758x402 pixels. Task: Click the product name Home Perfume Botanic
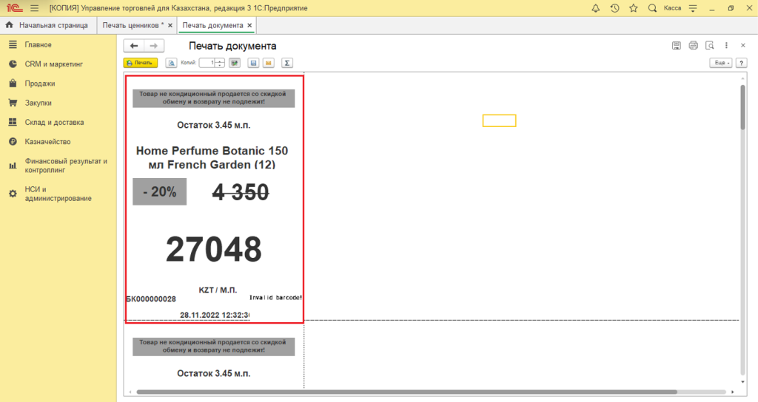click(212, 157)
